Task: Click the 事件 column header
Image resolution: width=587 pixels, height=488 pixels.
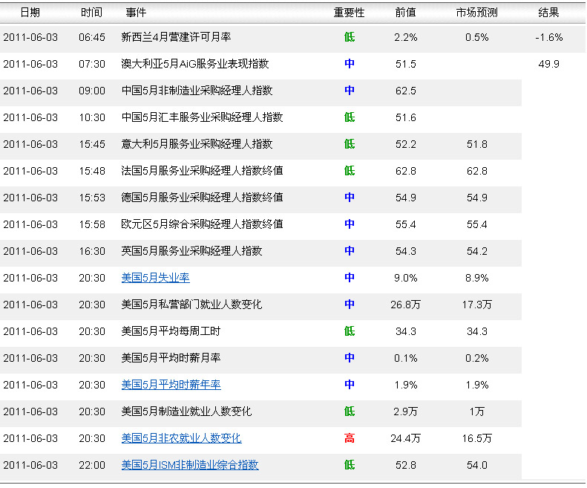Action: pyautogui.click(x=136, y=13)
